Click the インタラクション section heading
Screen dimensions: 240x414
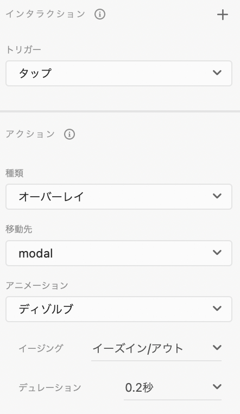click(x=46, y=14)
